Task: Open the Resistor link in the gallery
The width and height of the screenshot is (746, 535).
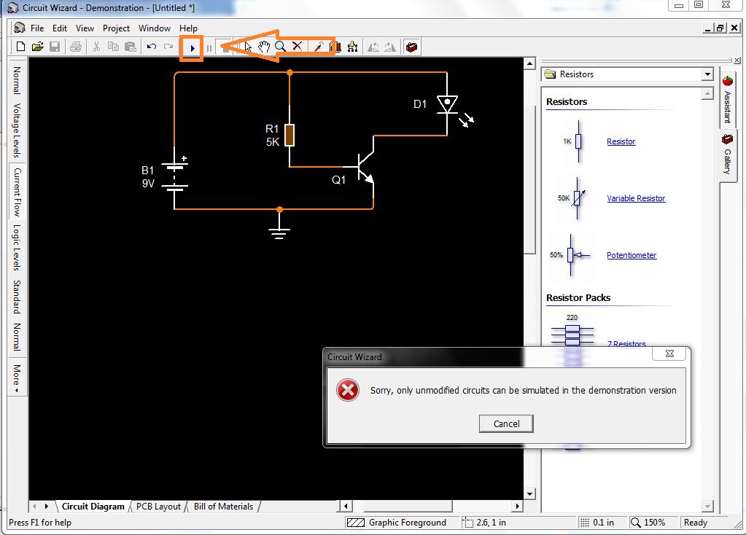Action: click(x=621, y=141)
